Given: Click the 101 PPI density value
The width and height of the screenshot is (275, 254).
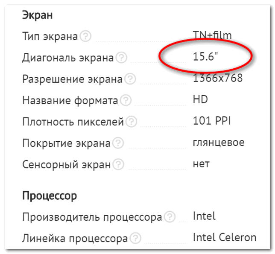Looking at the screenshot, I should pyautogui.click(x=212, y=121).
